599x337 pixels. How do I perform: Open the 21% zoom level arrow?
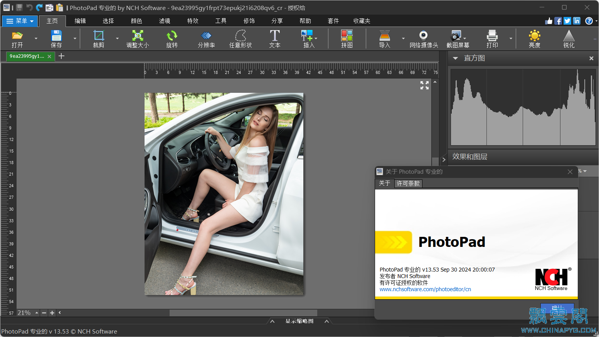tap(37, 313)
